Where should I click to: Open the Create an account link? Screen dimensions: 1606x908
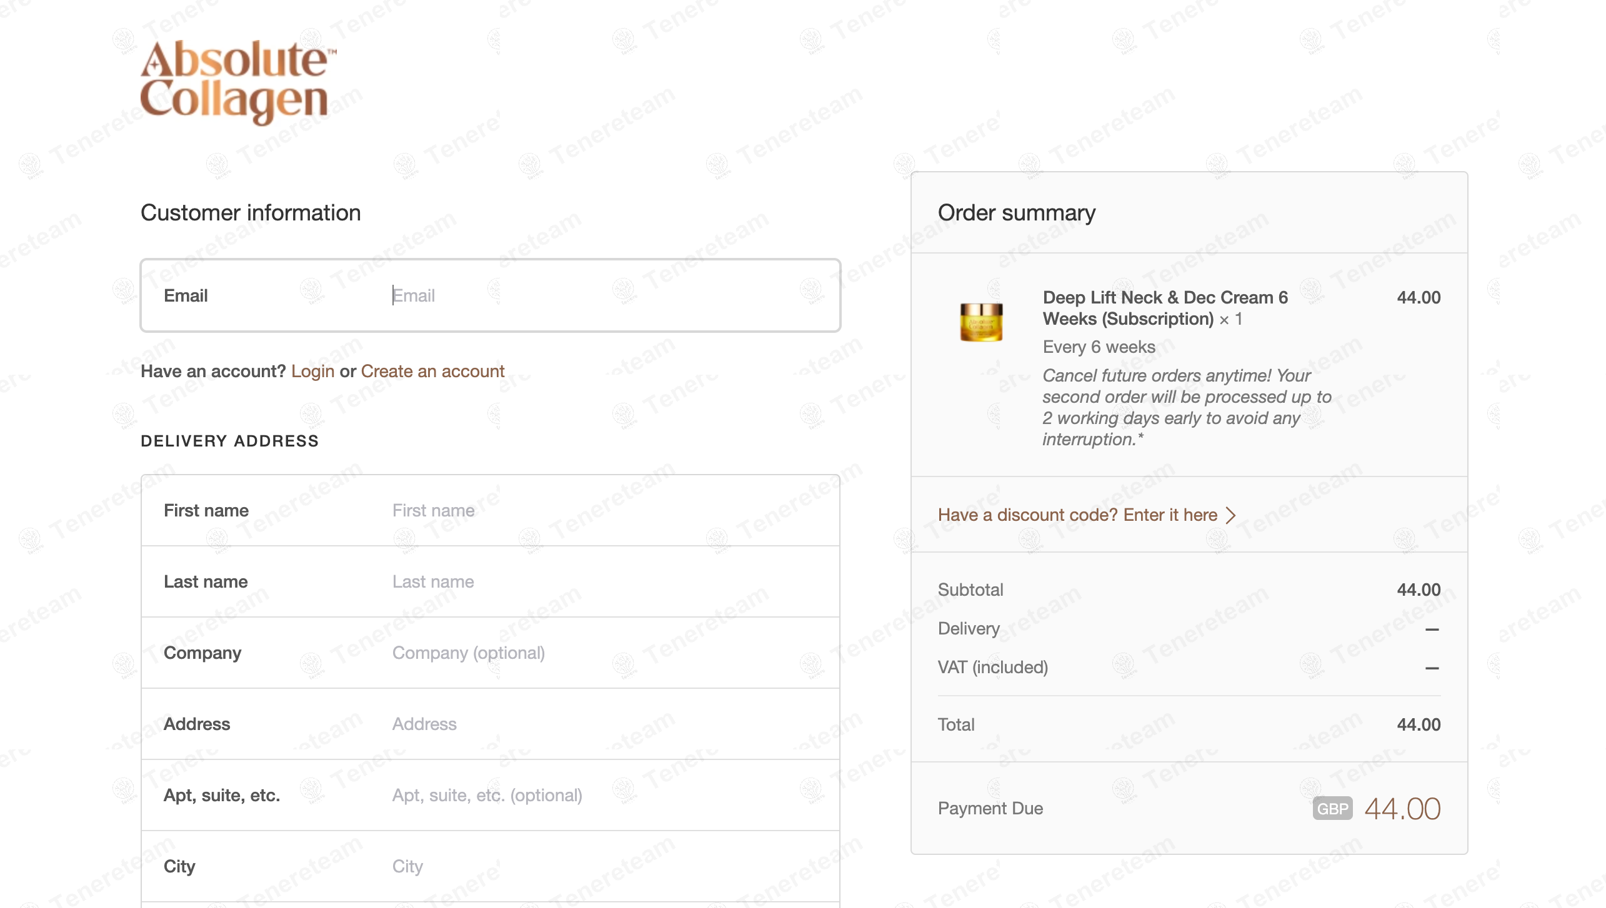432,372
